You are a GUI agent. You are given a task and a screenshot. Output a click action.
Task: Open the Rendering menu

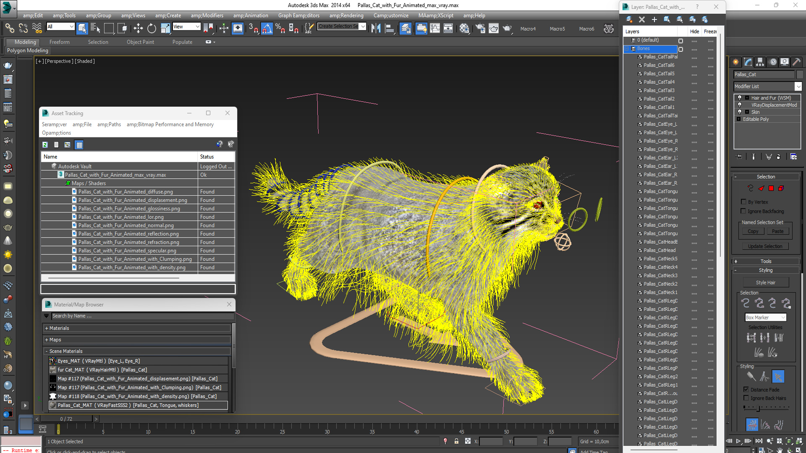(346, 16)
